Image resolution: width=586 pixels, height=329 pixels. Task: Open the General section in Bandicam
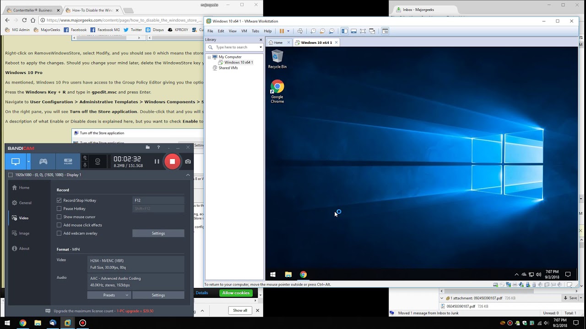pyautogui.click(x=25, y=203)
